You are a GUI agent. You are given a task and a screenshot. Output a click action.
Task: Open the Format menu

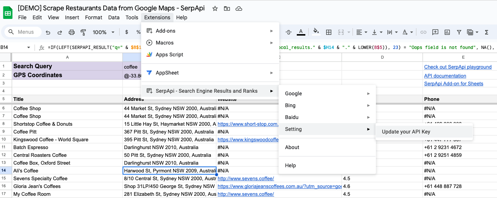click(x=94, y=17)
